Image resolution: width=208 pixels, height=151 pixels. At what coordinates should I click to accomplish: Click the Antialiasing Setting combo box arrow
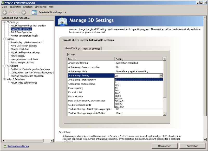[161, 75]
